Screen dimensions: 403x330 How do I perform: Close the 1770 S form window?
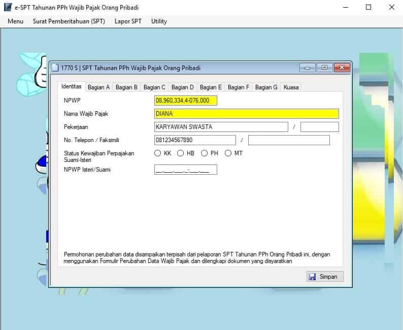[x=342, y=68]
